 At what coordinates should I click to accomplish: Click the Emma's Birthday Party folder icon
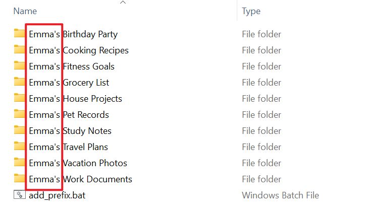[19, 34]
